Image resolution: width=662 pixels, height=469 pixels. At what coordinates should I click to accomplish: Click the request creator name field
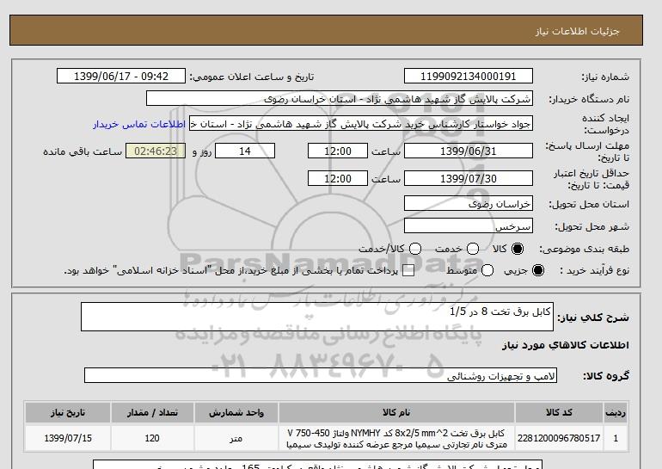point(361,124)
